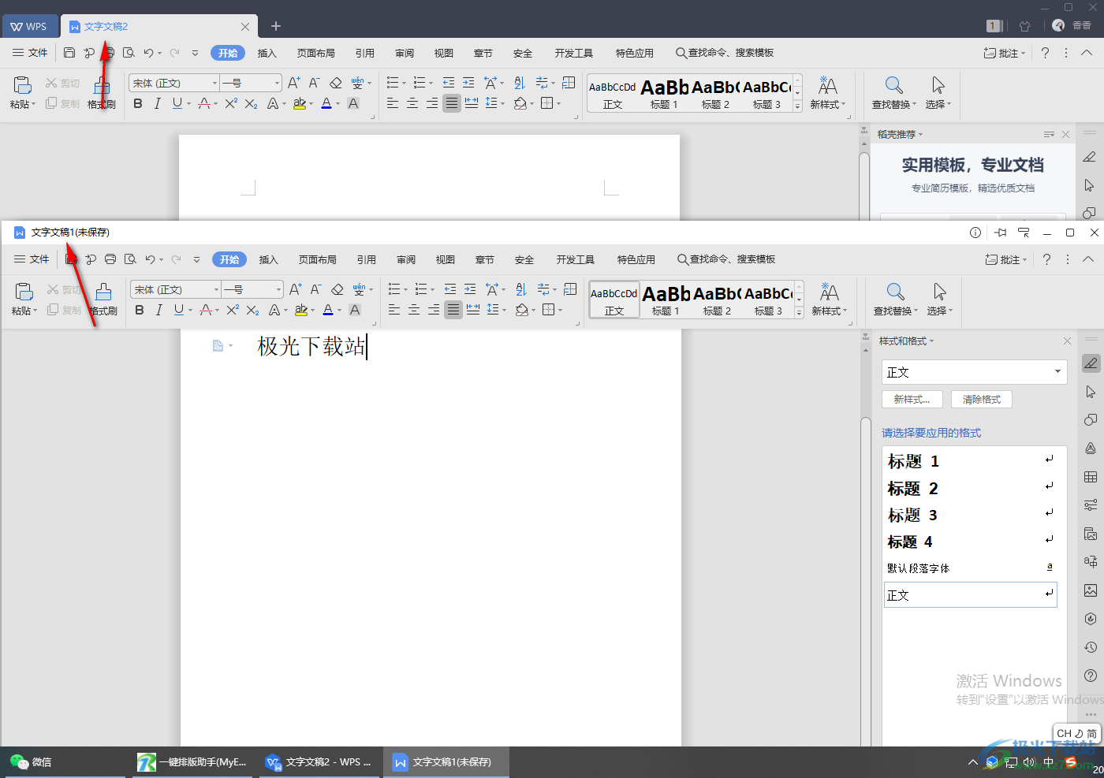1104x778 pixels.
Task: Apply 标题 2 from ribbon gallery in 文字文稿1
Action: click(717, 300)
